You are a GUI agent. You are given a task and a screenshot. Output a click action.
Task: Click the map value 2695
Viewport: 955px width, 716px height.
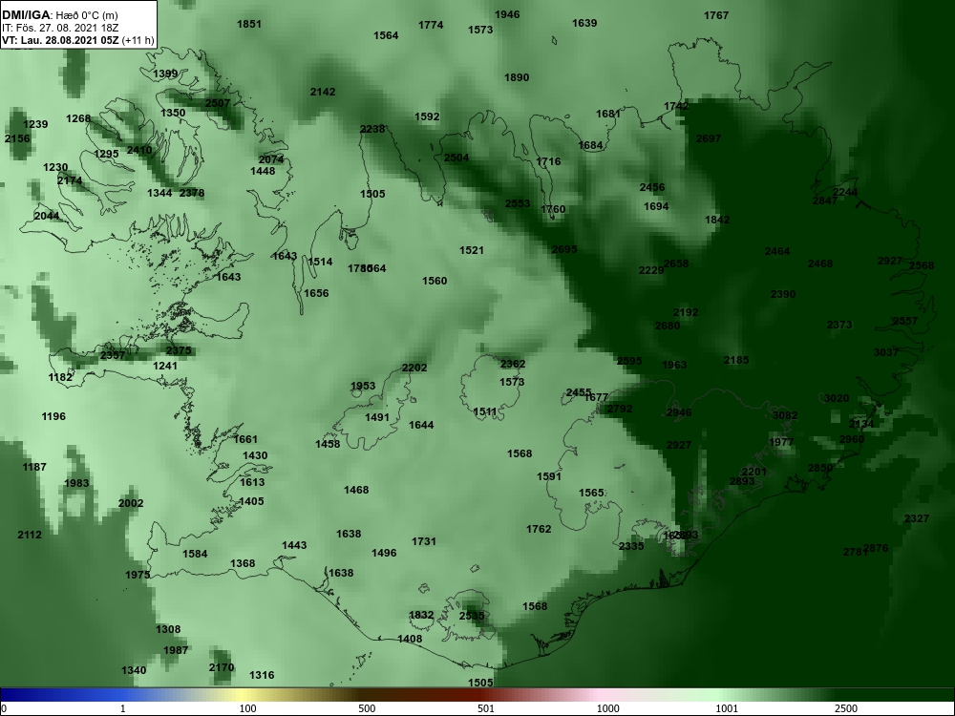564,249
